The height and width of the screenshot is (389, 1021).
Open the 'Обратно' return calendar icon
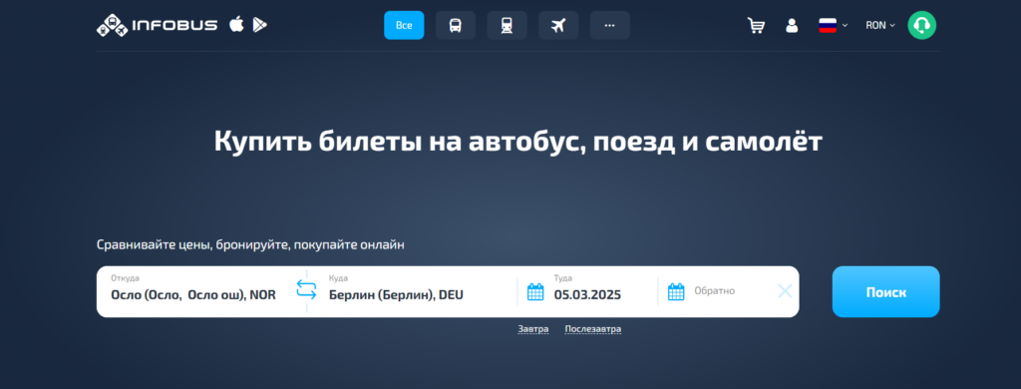(x=677, y=292)
